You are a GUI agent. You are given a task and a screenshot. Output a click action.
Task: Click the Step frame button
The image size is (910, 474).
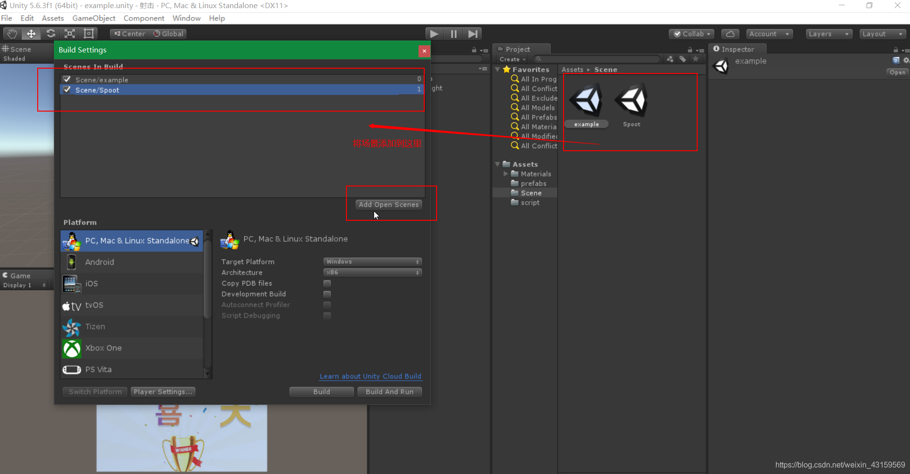point(472,34)
